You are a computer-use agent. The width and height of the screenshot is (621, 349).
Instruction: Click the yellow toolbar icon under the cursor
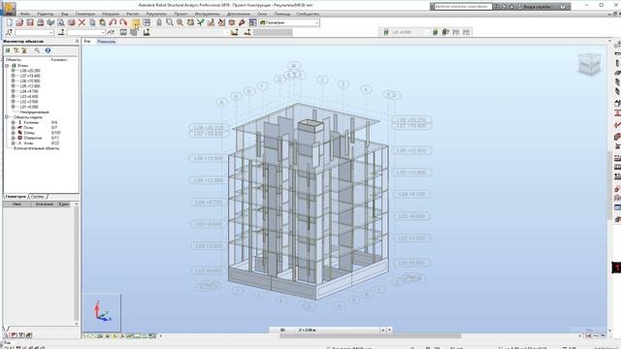coord(136,22)
